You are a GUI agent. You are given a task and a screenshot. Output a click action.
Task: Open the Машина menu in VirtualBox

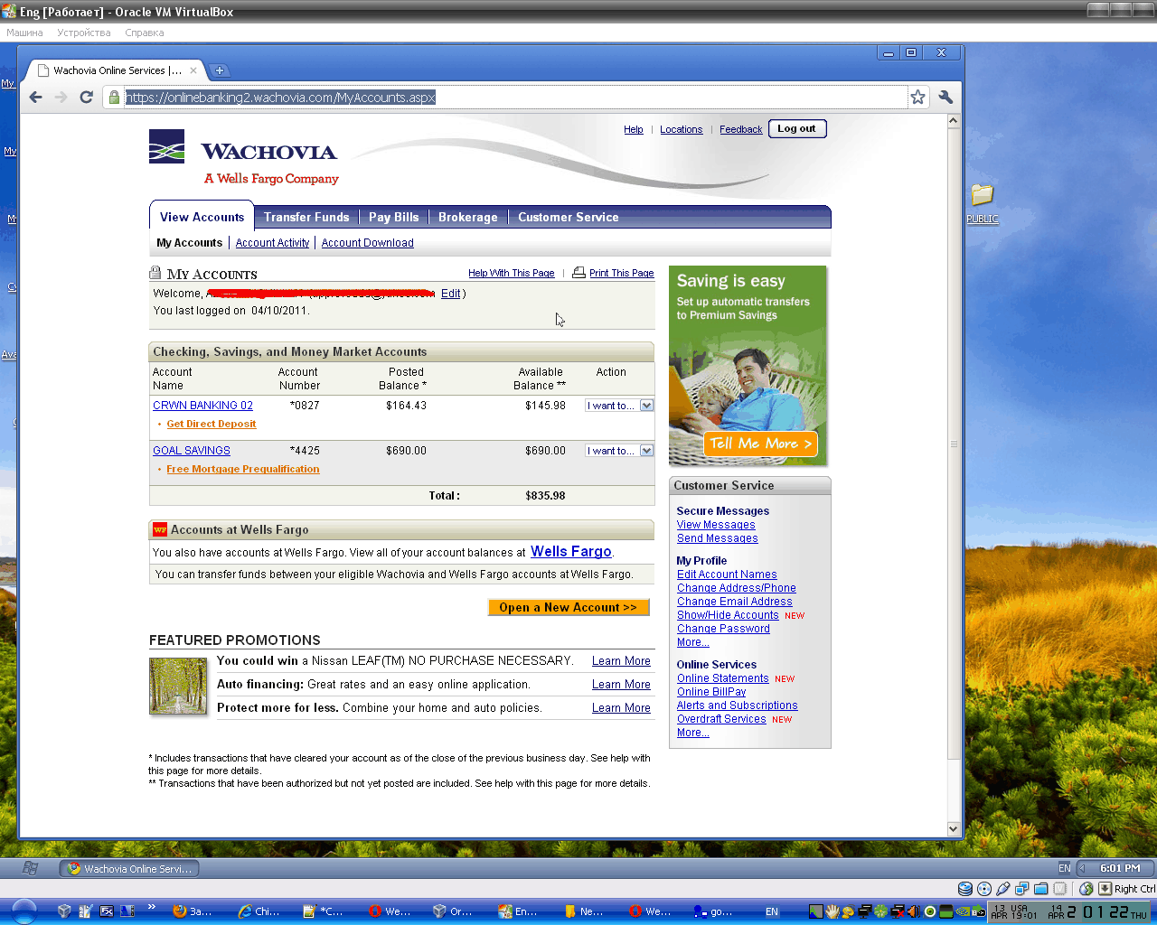pos(24,33)
